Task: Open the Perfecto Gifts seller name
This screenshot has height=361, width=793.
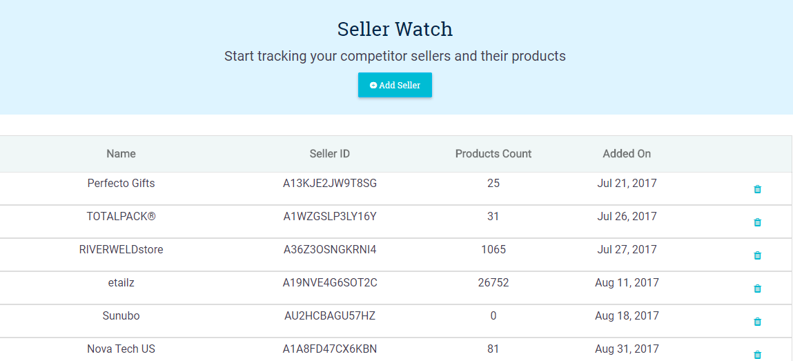Action: [121, 184]
